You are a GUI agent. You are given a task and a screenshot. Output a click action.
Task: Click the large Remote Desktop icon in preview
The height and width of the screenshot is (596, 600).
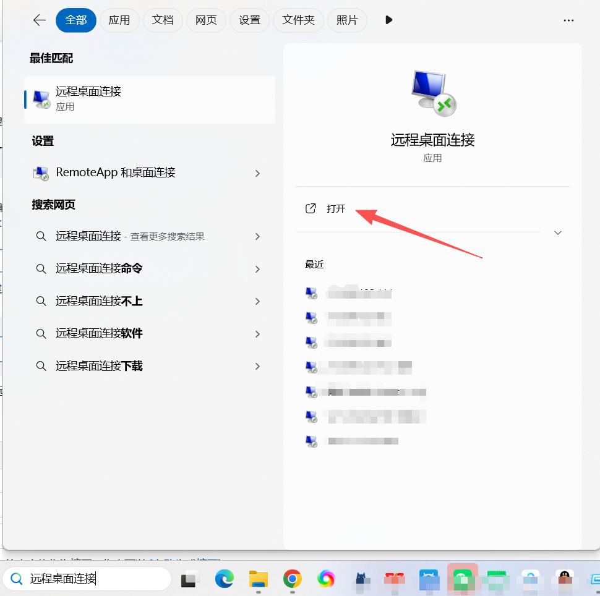(x=432, y=93)
